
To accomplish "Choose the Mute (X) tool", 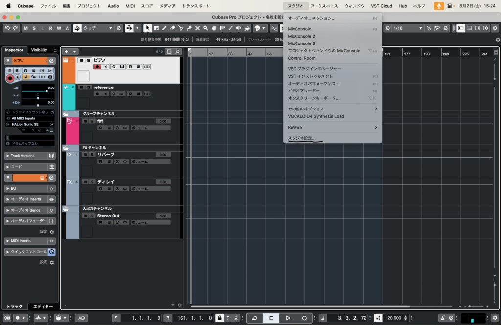I will tap(197, 28).
